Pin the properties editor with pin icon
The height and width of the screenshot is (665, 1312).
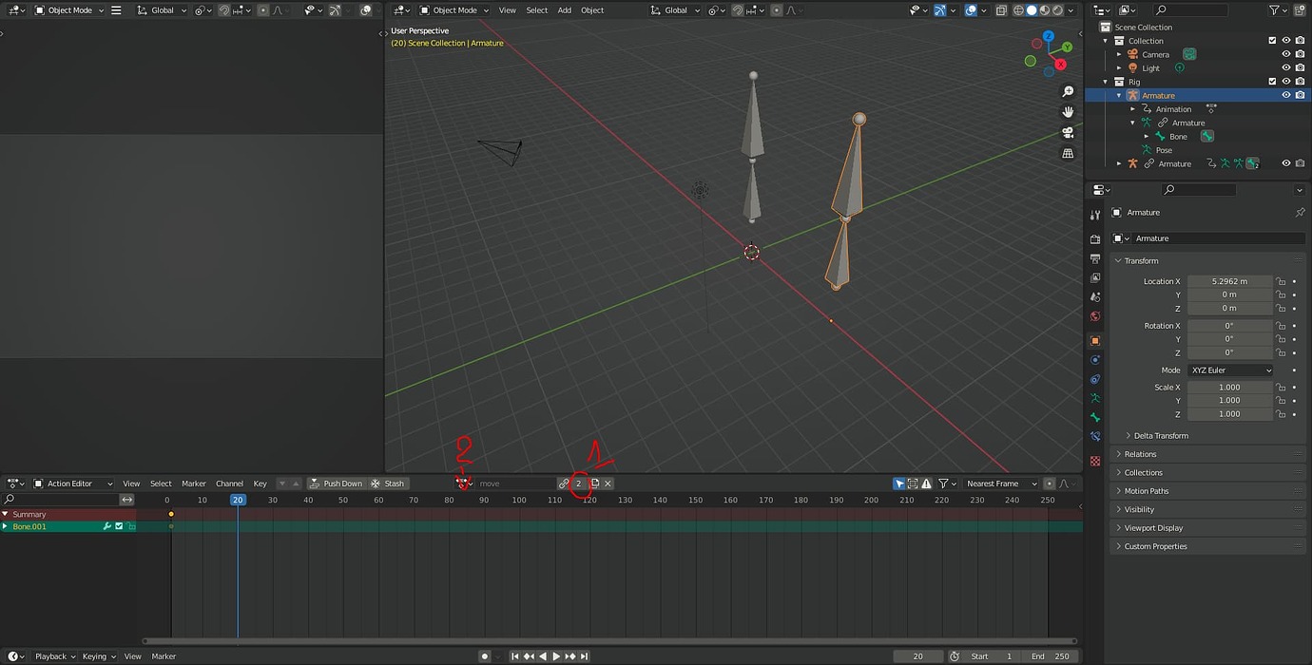point(1300,213)
